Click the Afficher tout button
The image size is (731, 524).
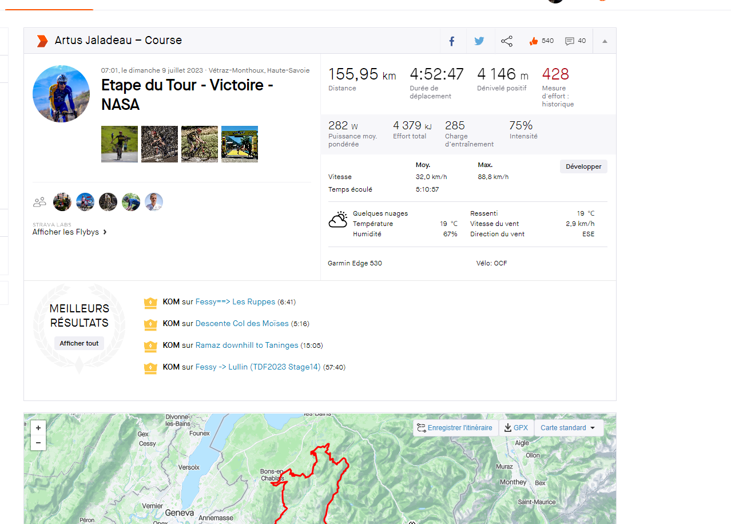79,343
